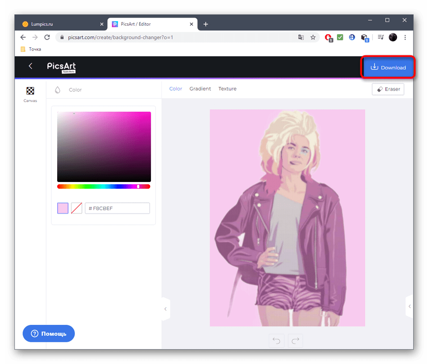Expand the right side panel chevron
This screenshot has width=428, height=364.
point(409,306)
